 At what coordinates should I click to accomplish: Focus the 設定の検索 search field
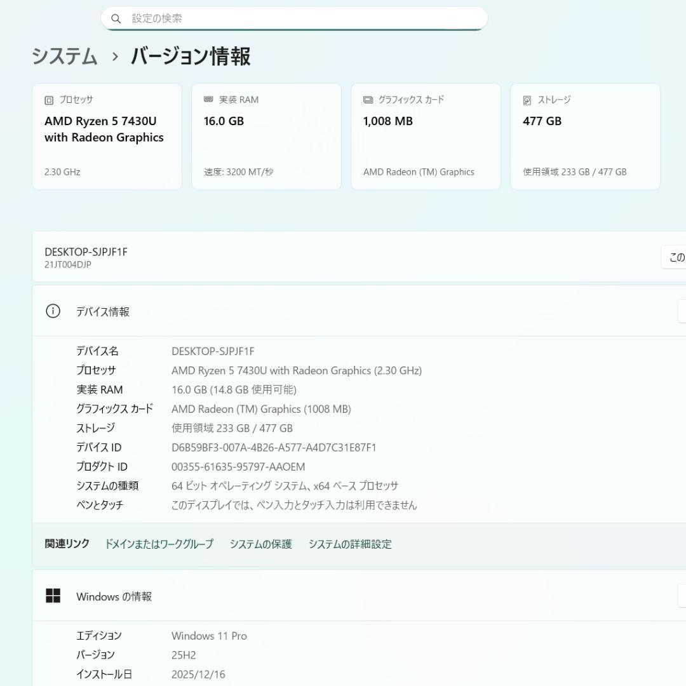[295, 18]
